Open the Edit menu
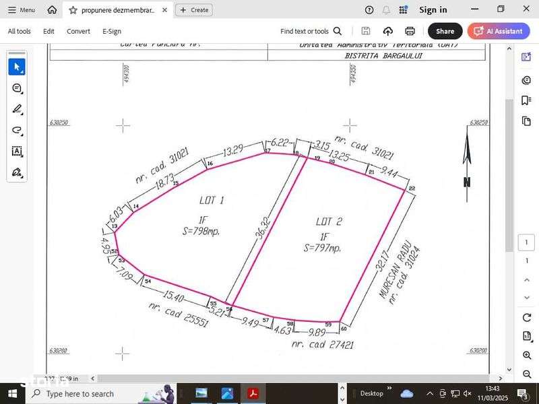Screen dimensions: 539x404 pos(49,31)
